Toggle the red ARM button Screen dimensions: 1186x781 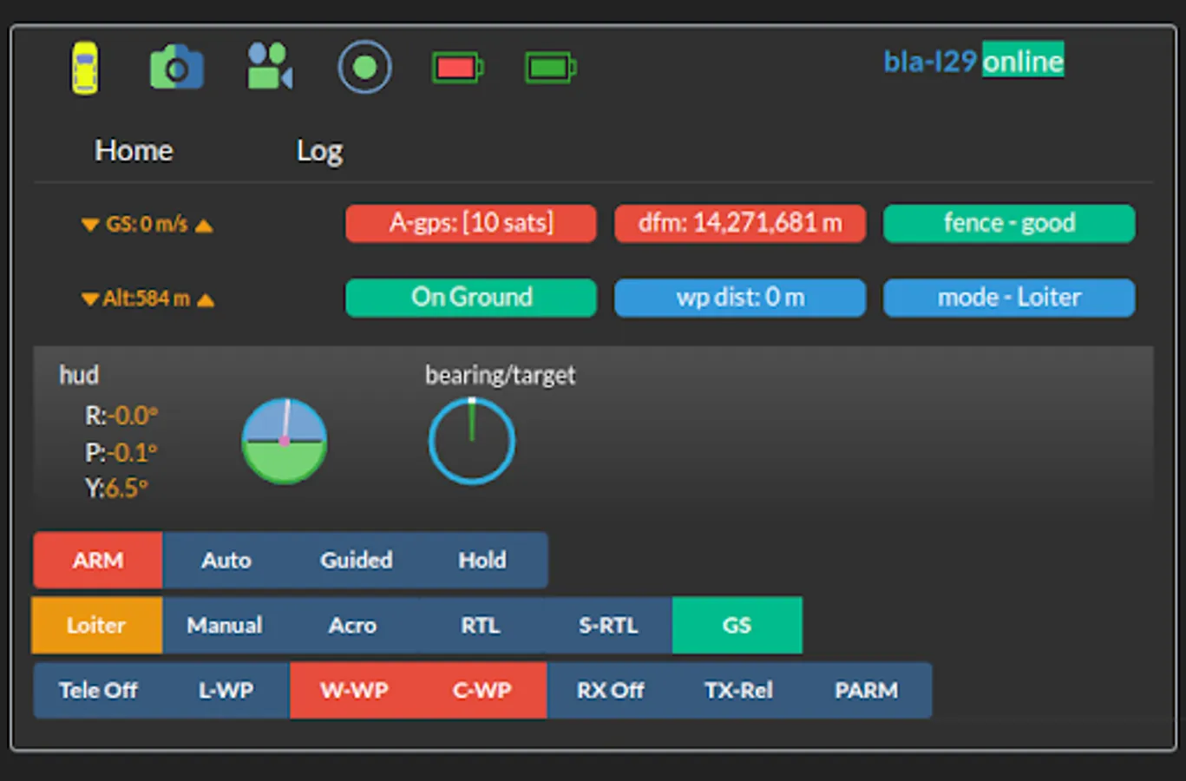98,561
